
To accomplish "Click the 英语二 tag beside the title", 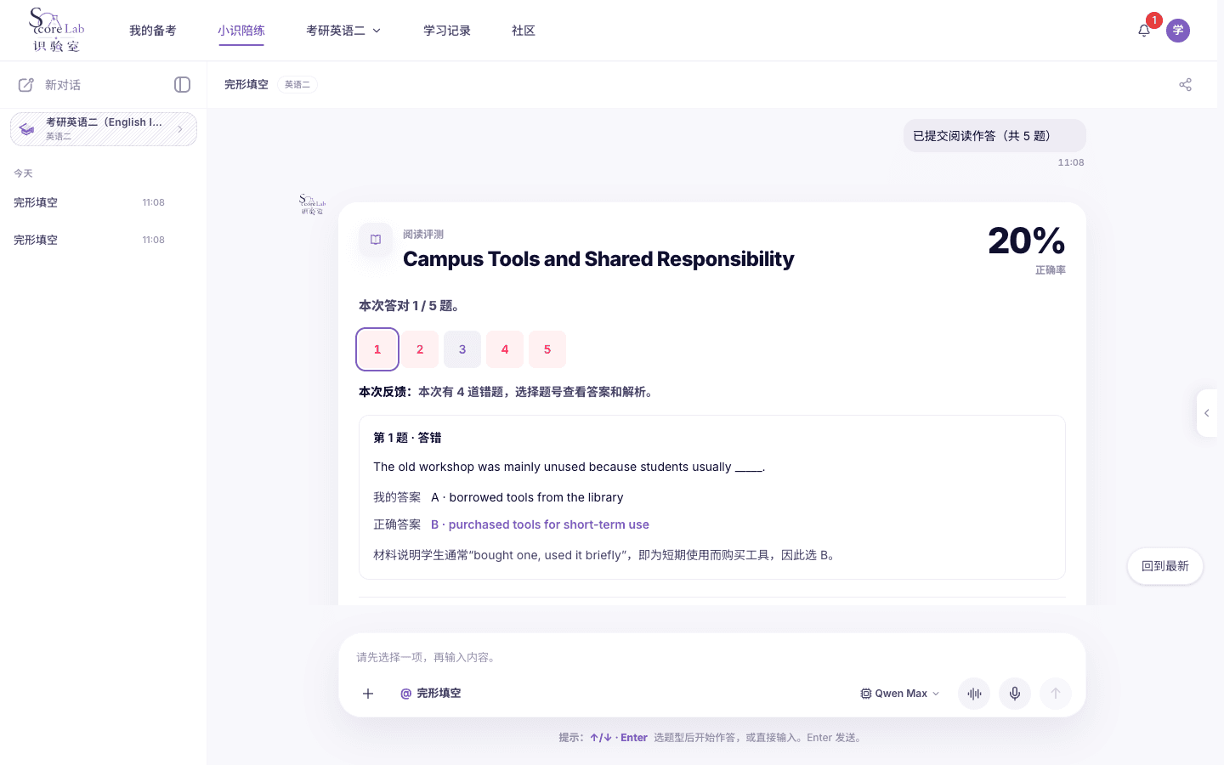I will [297, 84].
